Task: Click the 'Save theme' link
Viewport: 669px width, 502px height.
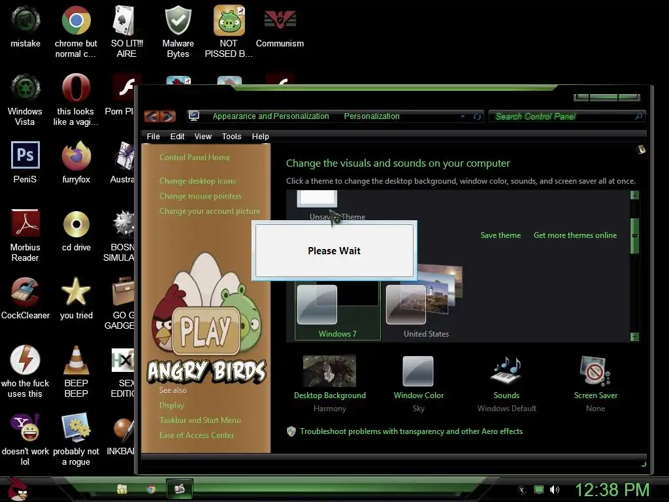Action: [x=500, y=235]
